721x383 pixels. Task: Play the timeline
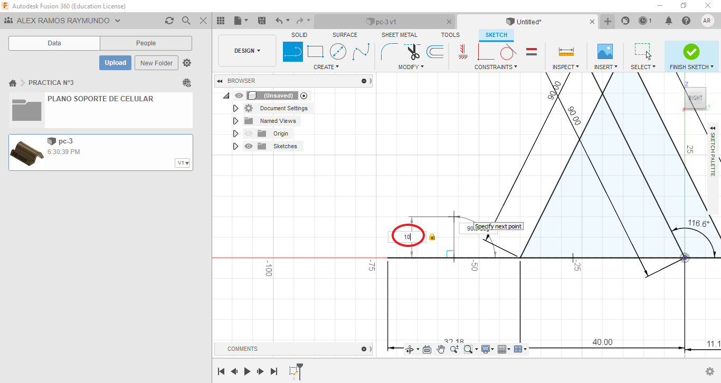coord(247,371)
